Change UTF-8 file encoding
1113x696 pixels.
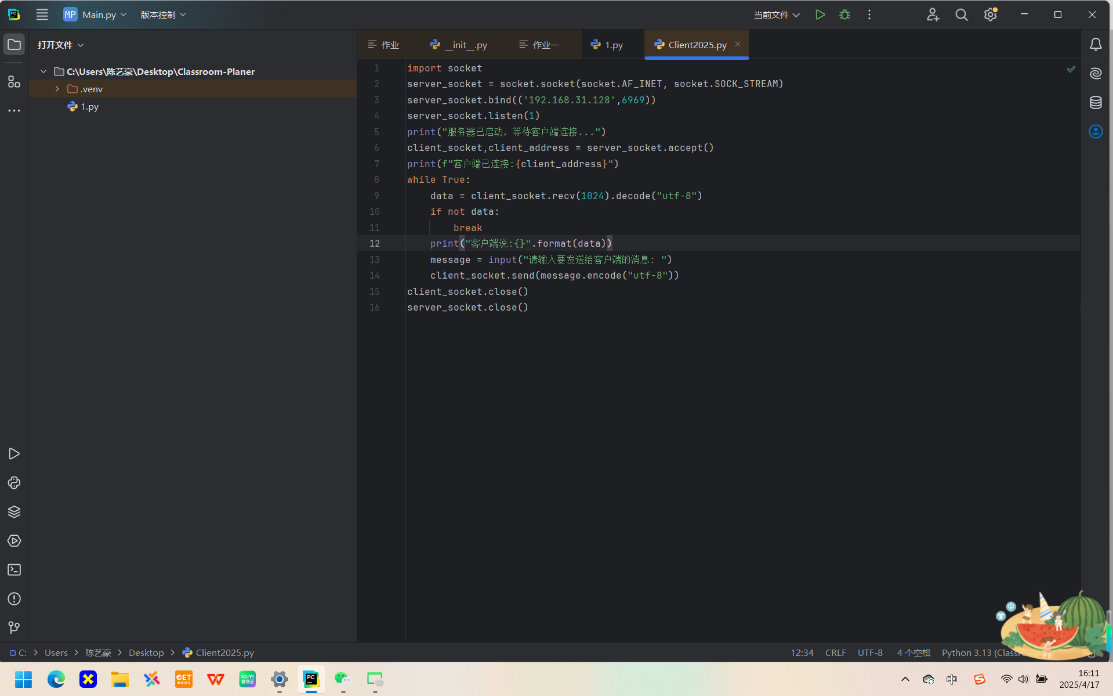870,652
